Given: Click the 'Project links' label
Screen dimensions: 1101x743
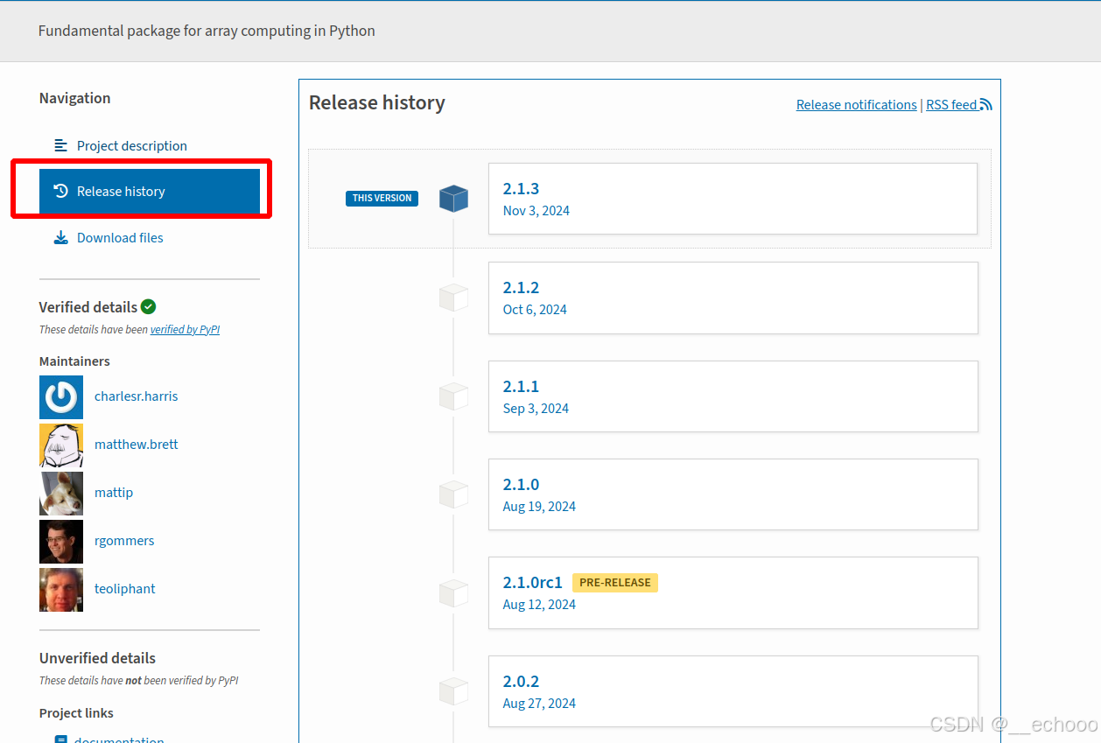Looking at the screenshot, I should [x=76, y=713].
